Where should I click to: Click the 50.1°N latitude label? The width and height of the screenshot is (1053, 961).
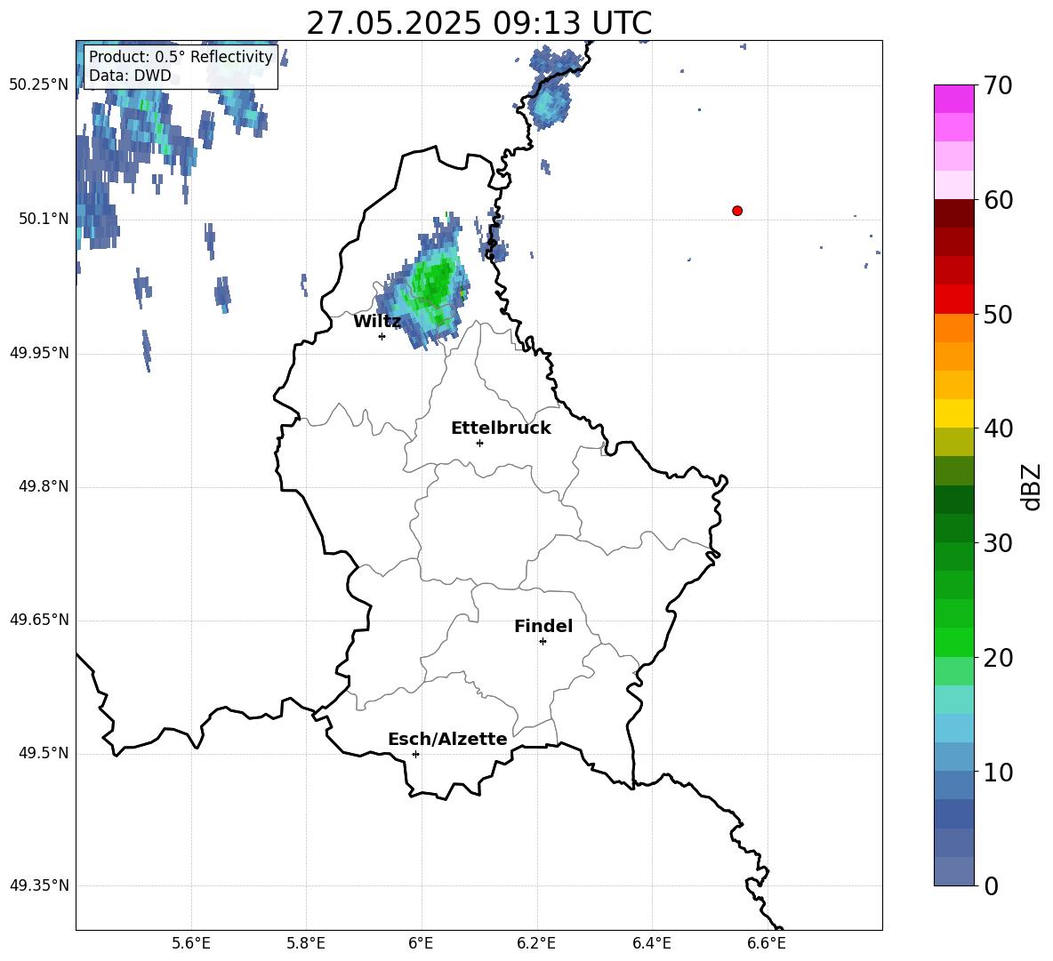click(44, 219)
